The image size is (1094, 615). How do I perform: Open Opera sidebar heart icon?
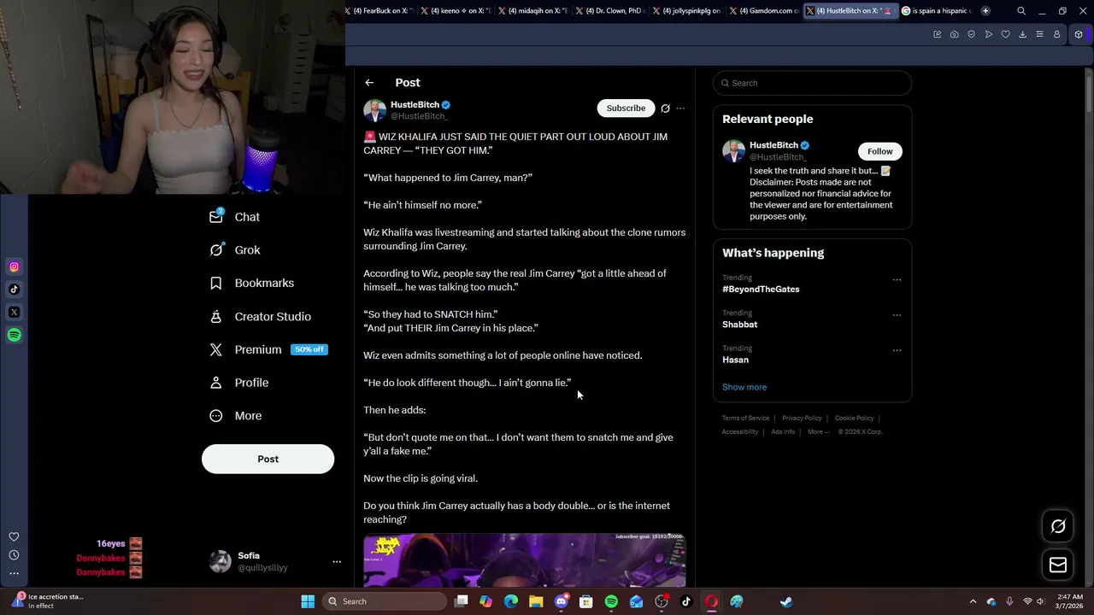(14, 537)
